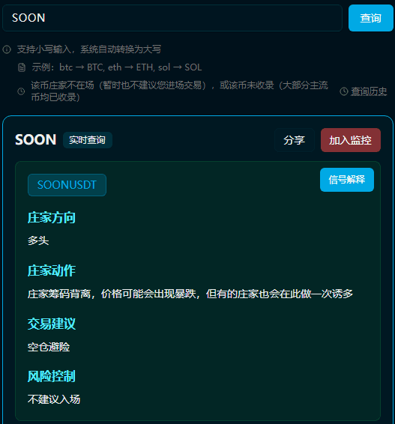The width and height of the screenshot is (395, 424).
Task: Click the 空仓避险 suggestion text
Action: click(x=49, y=347)
